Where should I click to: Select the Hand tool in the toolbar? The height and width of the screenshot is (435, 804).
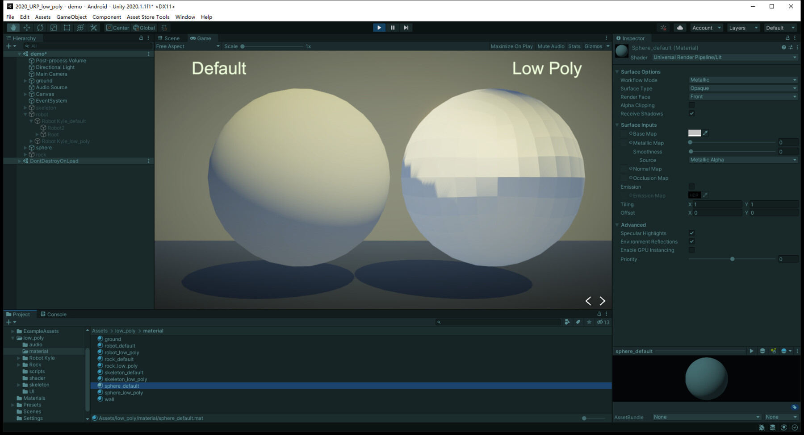point(13,27)
